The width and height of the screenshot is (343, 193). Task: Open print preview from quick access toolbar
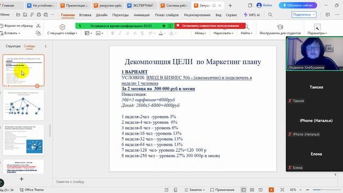(46, 14)
